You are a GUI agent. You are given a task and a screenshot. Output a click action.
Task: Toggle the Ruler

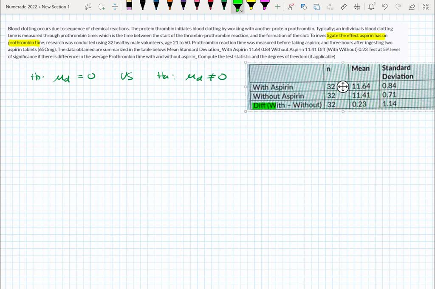point(343,7)
